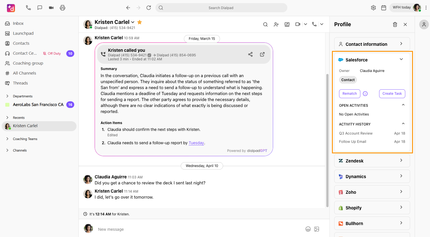
Task: Click the Rematch button
Action: point(350,94)
